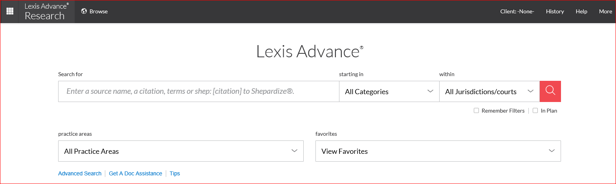
Task: Click the All Practice Areas chevron arrow
Action: 294,151
